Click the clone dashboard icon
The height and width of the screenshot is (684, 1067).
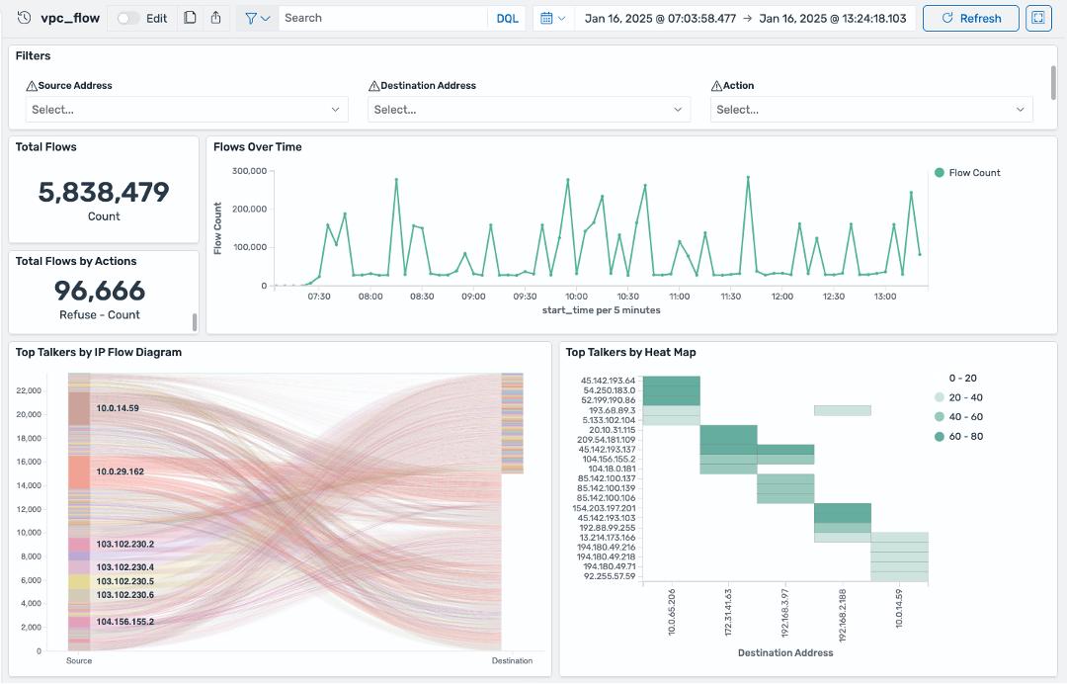(x=191, y=18)
